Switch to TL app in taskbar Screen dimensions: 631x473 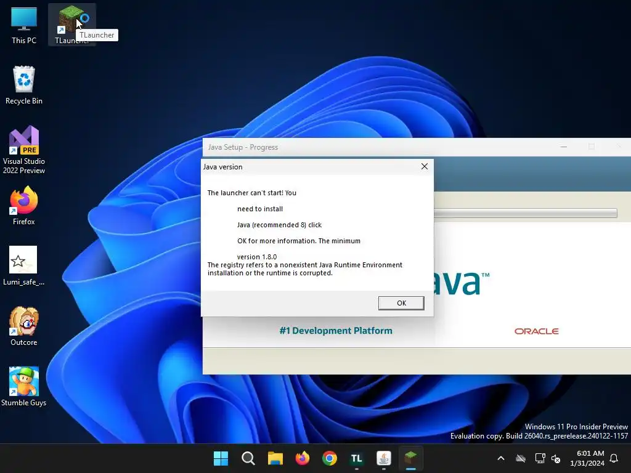[x=357, y=458]
